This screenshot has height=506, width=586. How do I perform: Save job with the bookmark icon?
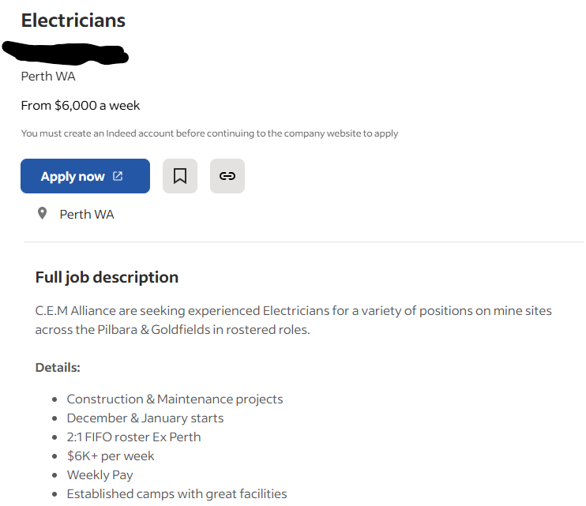pyautogui.click(x=180, y=176)
